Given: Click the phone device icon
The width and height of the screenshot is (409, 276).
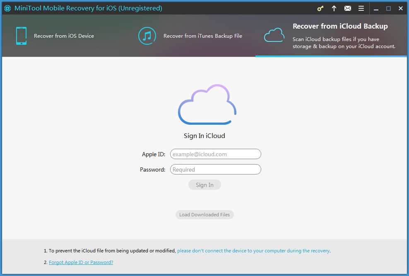Looking at the screenshot, I should [21, 36].
